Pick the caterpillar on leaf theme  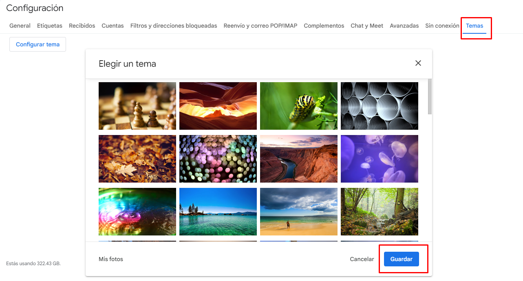(299, 106)
